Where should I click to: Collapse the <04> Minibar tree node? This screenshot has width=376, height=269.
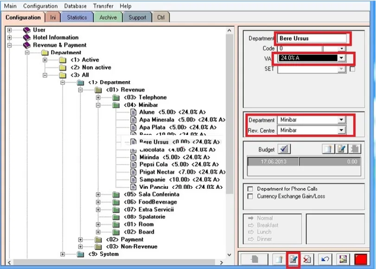click(98, 105)
